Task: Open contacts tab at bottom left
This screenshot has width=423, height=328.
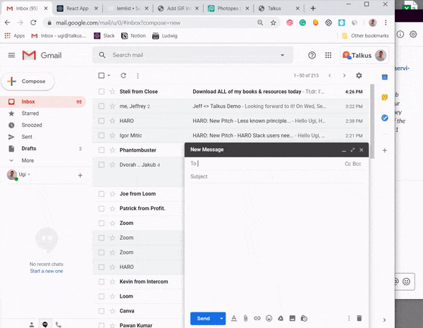Action: [x=32, y=324]
